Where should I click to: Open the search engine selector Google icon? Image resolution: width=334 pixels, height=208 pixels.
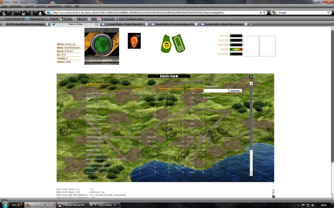click(x=274, y=13)
